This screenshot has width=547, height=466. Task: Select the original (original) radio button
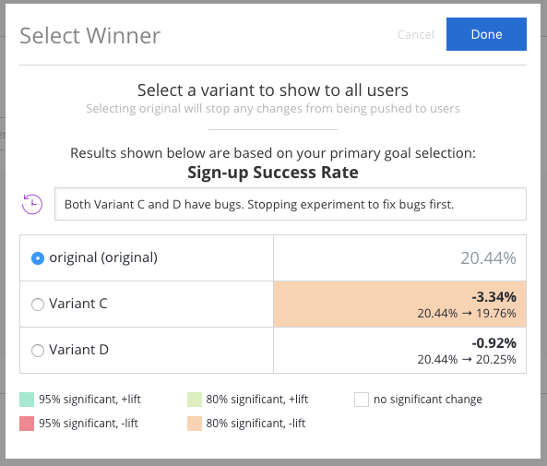click(38, 258)
